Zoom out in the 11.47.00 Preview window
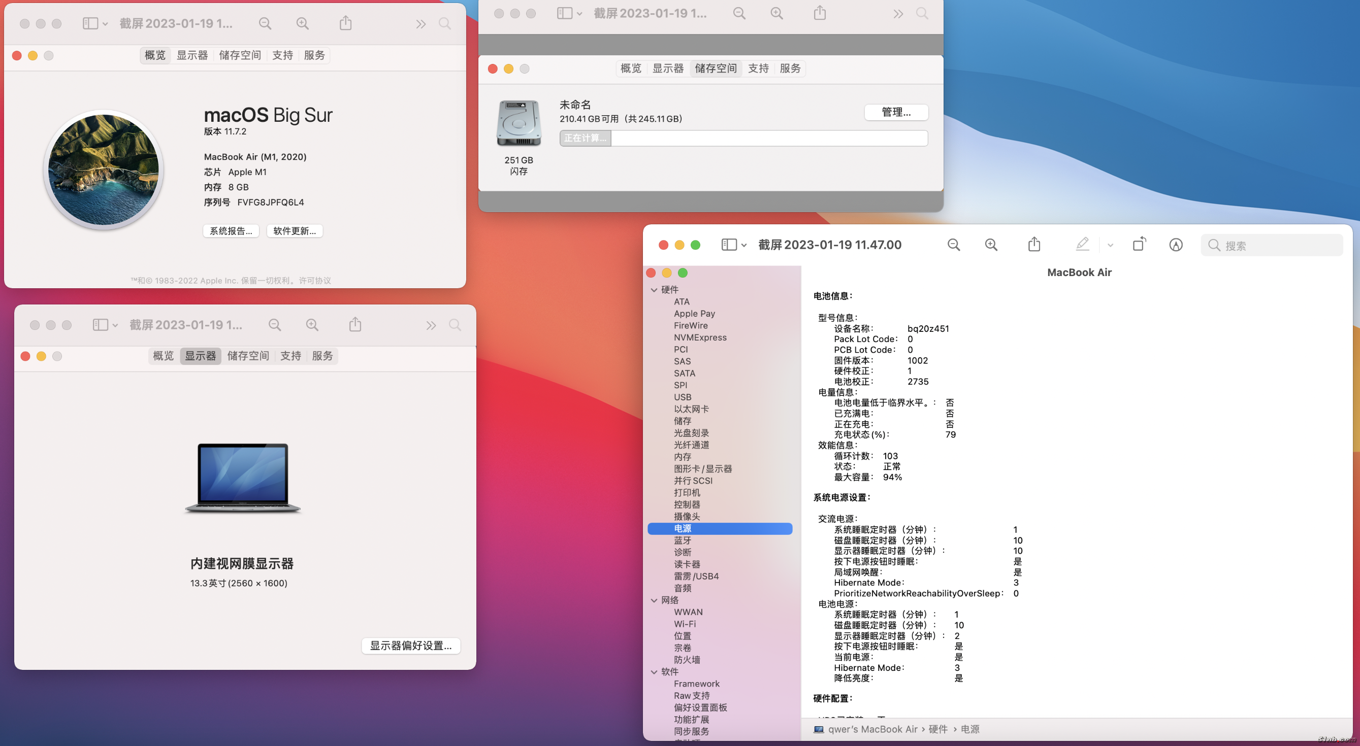This screenshot has width=1360, height=746. coord(954,245)
